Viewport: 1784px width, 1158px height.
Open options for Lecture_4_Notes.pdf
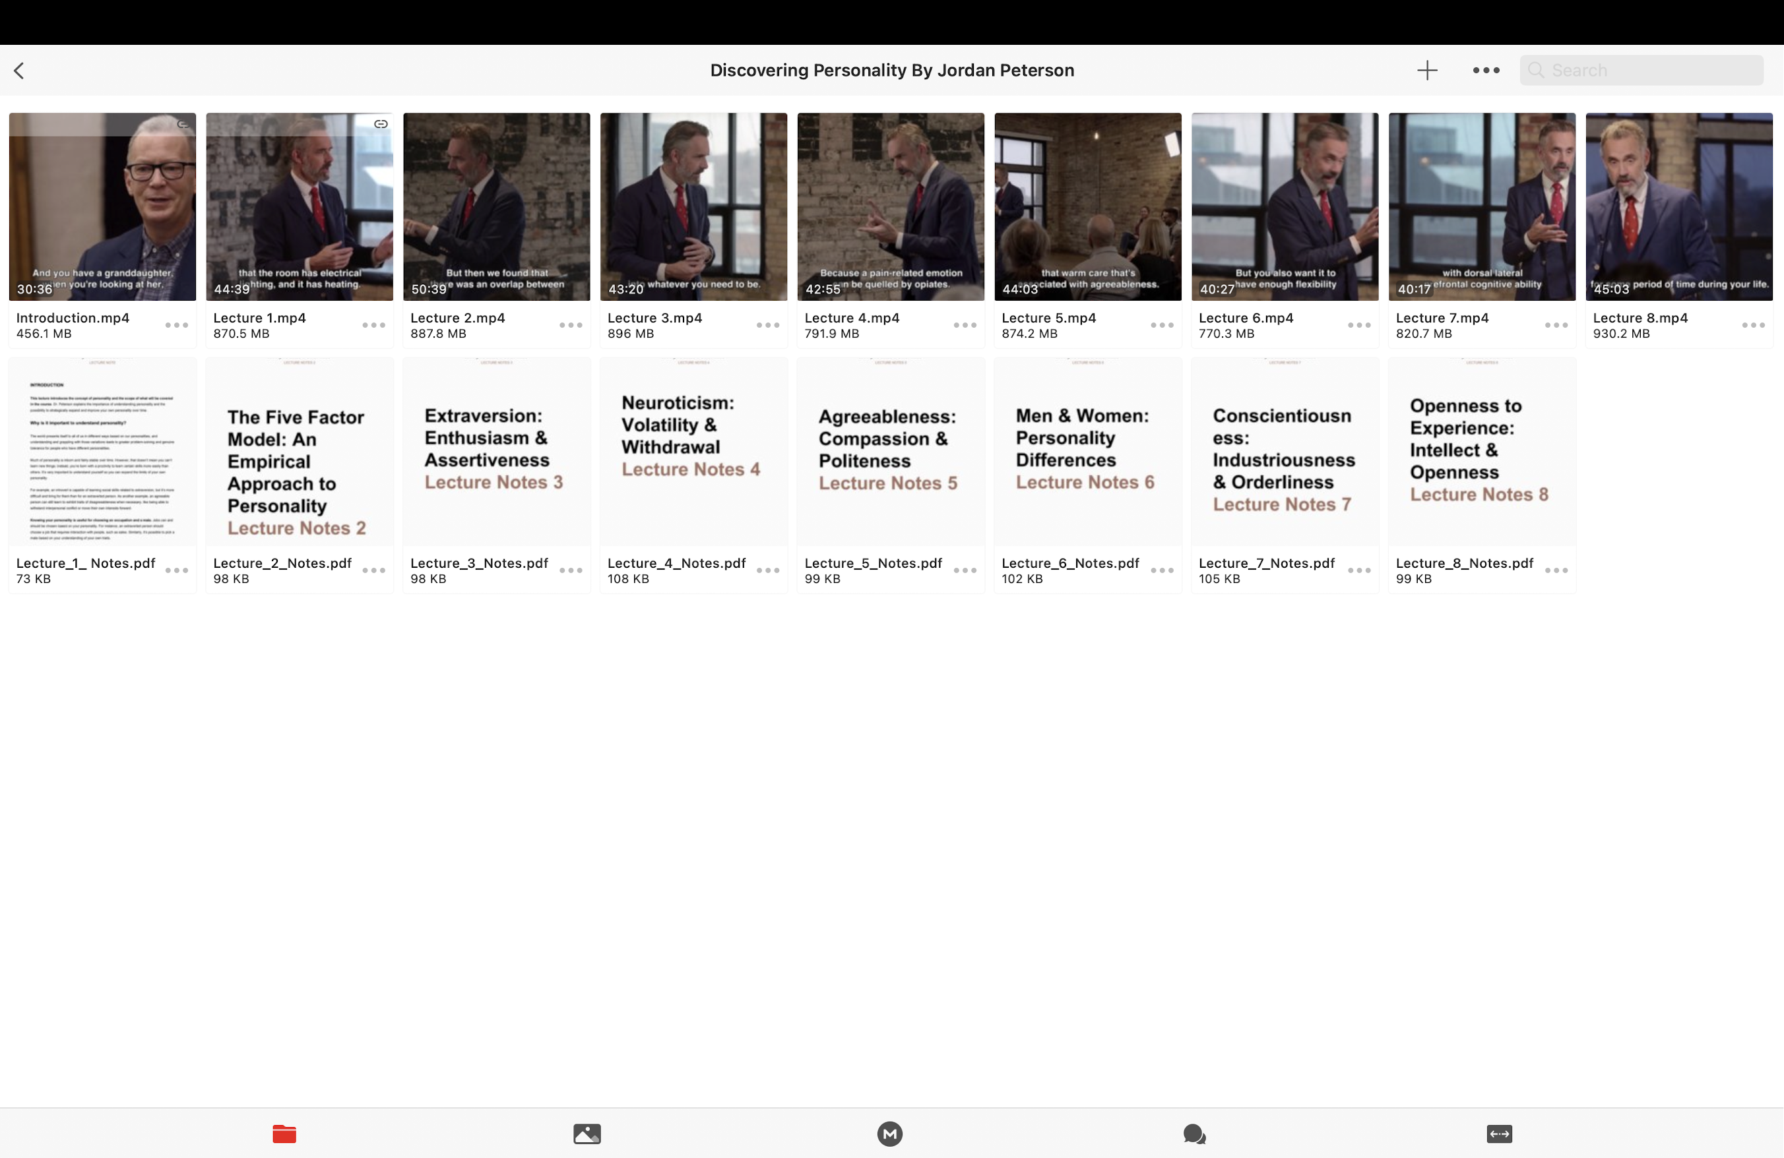[769, 570]
